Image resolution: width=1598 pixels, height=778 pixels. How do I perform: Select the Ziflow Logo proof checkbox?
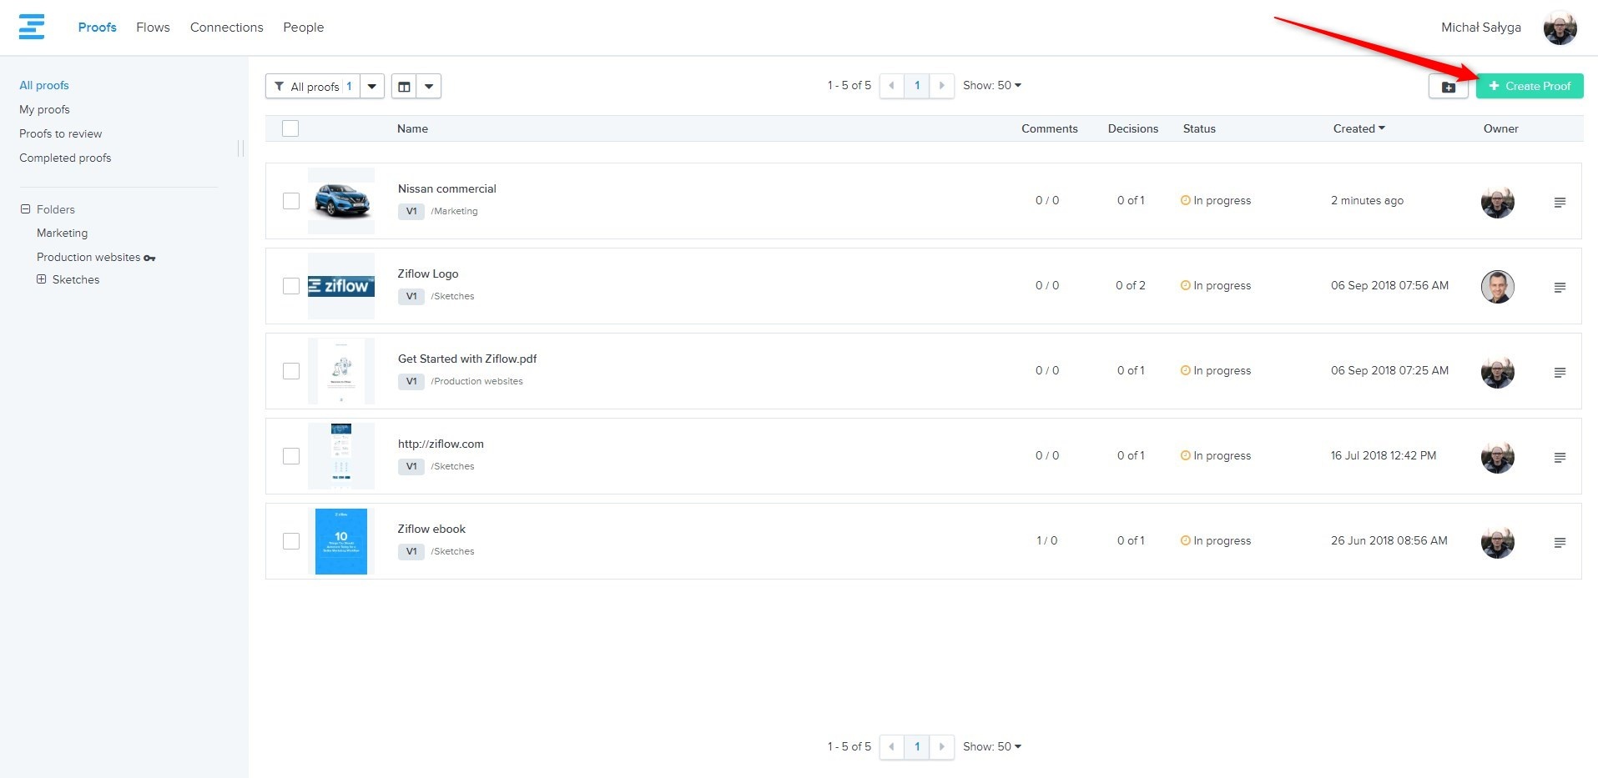pos(290,286)
